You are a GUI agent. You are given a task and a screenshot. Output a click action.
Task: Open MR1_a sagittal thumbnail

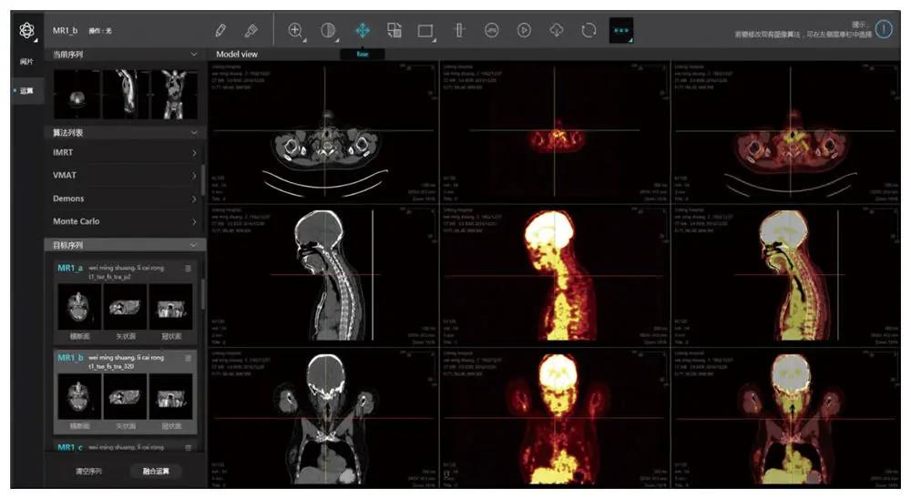[x=125, y=307]
